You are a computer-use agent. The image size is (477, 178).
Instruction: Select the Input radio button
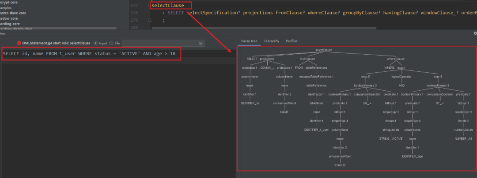click(x=96, y=43)
